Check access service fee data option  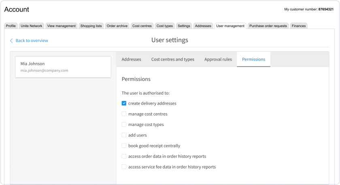pos(124,167)
